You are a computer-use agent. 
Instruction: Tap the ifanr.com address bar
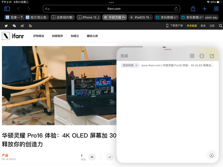coord(111,9)
